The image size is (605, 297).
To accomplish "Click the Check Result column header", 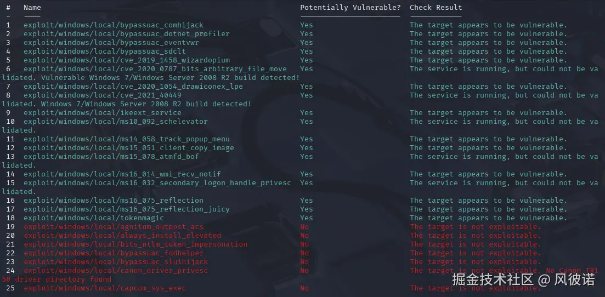I will [436, 8].
